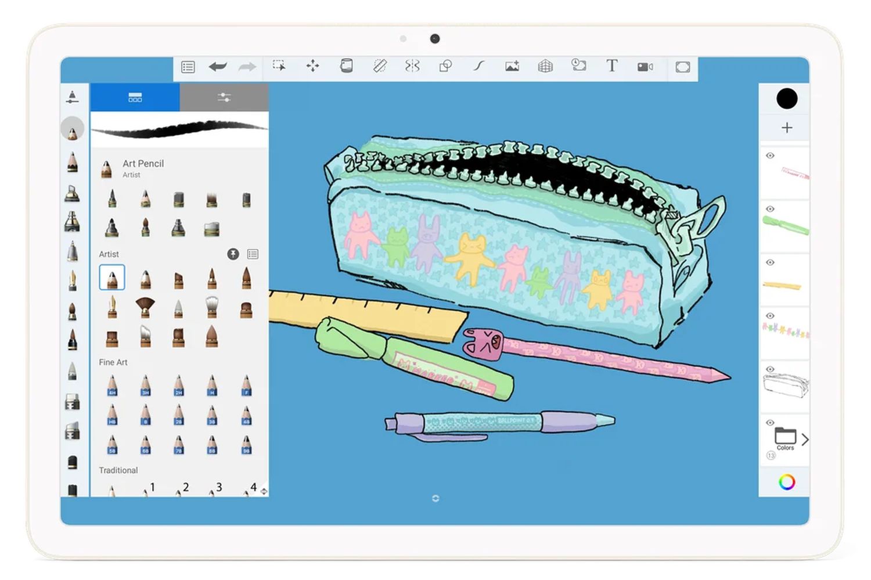This screenshot has height=580, width=871.
Task: Pin the Artist brush set
Action: coord(233,254)
